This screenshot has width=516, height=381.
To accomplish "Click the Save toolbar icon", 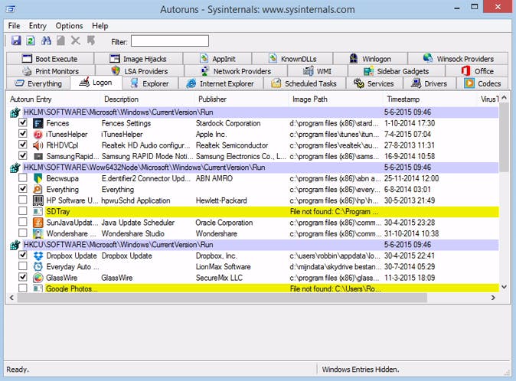I will pos(15,41).
